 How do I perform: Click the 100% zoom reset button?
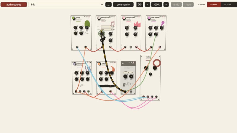click(156, 4)
